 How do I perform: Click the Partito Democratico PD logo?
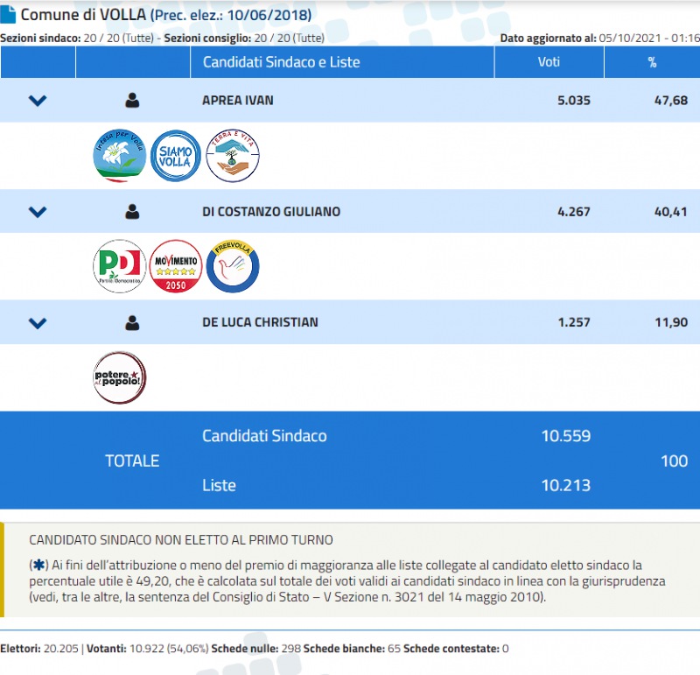click(x=119, y=266)
